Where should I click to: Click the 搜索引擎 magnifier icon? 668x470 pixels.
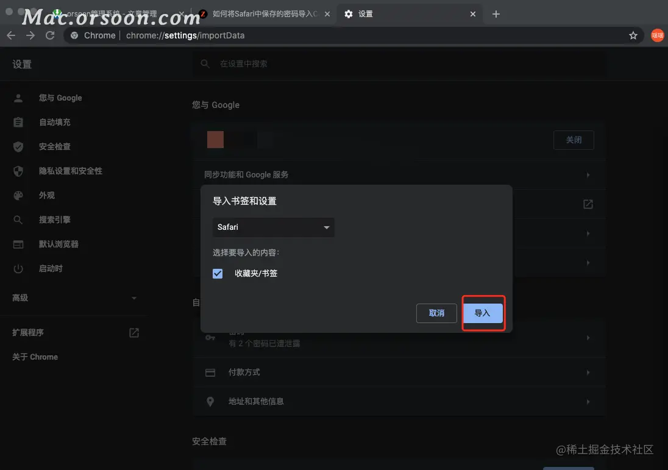(18, 220)
